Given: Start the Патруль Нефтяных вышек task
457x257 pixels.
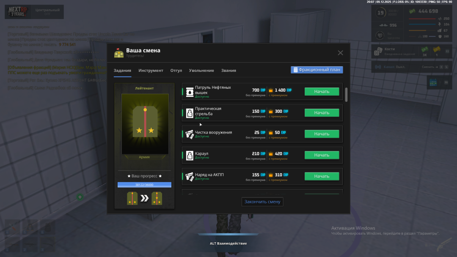Looking at the screenshot, I should [x=322, y=92].
